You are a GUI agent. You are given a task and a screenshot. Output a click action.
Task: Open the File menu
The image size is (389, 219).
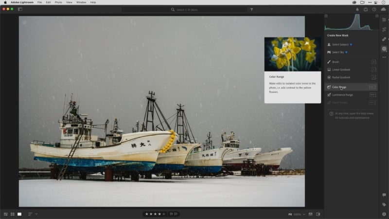pyautogui.click(x=39, y=2)
